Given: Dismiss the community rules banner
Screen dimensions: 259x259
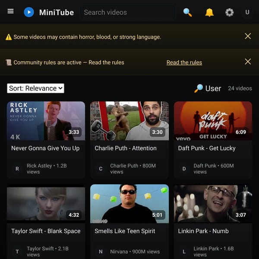Looking at the screenshot, I should tap(248, 62).
